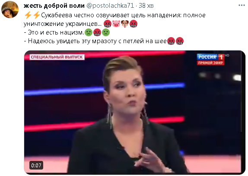Click the 0:07 video duration badge
Screen dimensions: 248x176
pyautogui.click(x=36, y=165)
